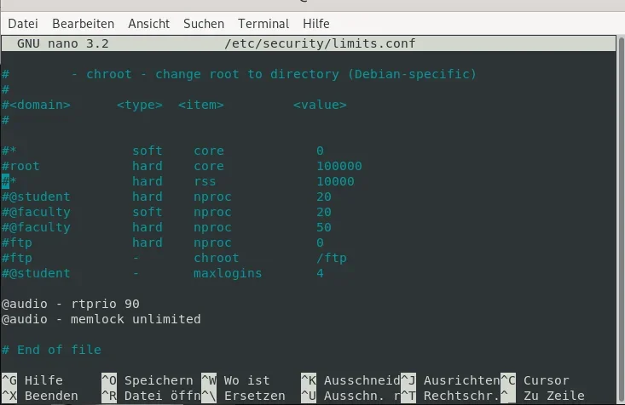Click the '# End of file' comment
625x405 pixels.
pyautogui.click(x=51, y=350)
